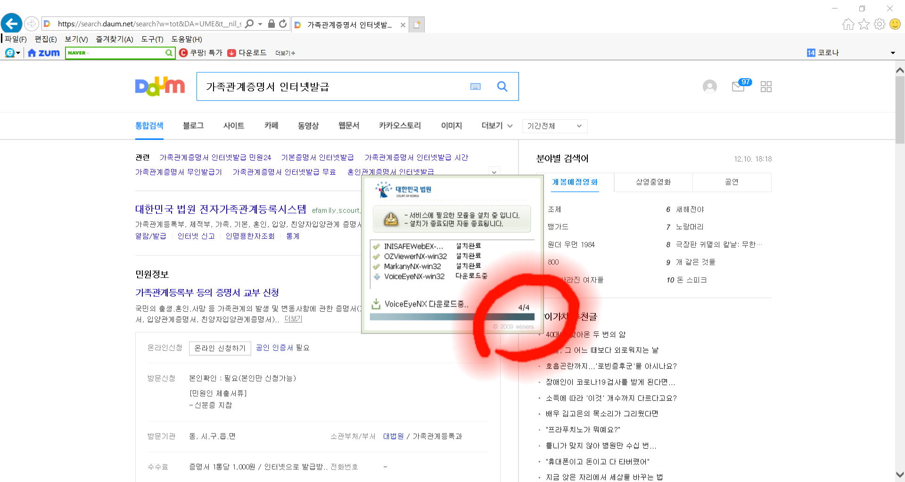Screen dimensions: 905x482
Task: Open 대한민국 법원 전자가족관계등록시스템 result
Action: tap(221, 209)
